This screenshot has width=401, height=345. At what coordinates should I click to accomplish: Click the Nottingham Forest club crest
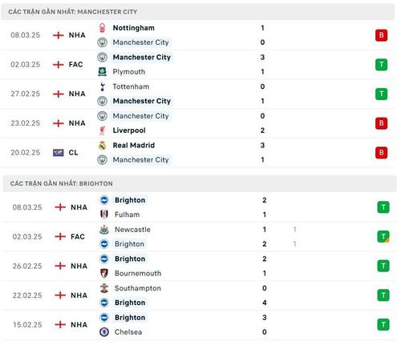click(102, 28)
